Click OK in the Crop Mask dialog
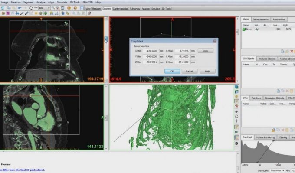This screenshot has width=295, height=173. point(172,71)
